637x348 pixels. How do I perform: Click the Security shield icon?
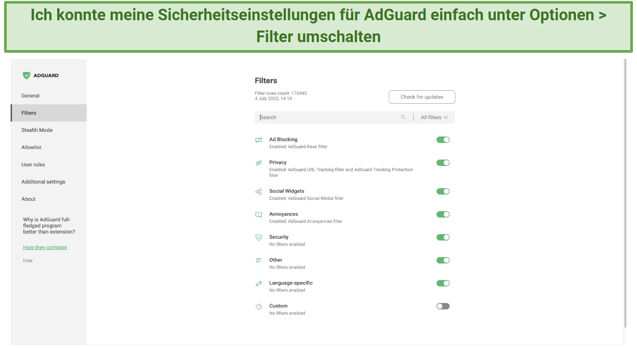pyautogui.click(x=259, y=238)
